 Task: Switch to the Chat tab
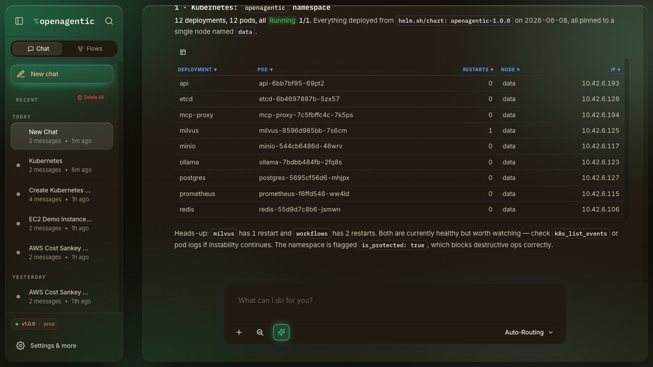coord(37,49)
